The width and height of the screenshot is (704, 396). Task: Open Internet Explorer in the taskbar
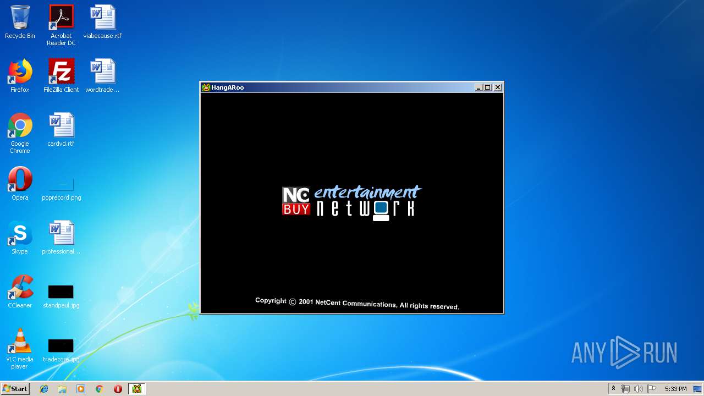click(x=44, y=389)
